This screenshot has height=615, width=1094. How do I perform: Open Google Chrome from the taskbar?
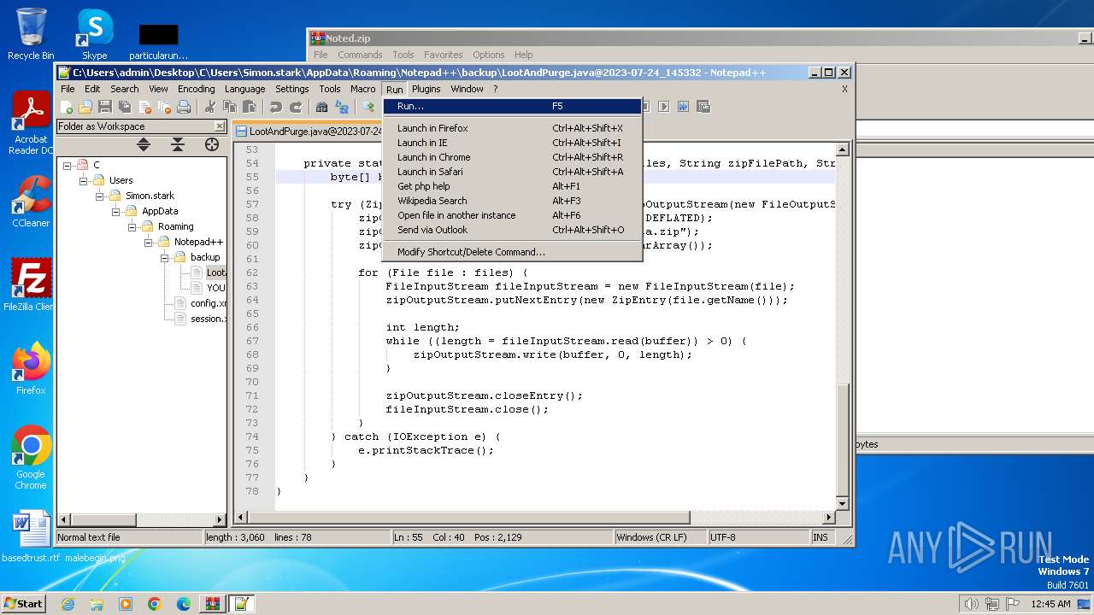tap(154, 604)
